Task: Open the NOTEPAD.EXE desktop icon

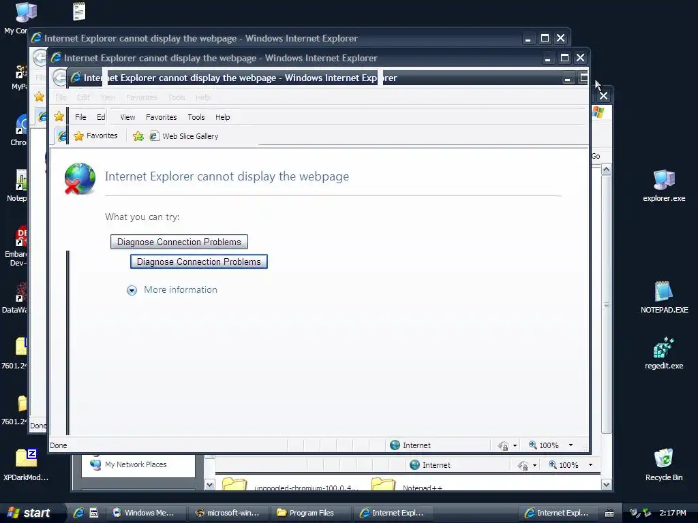Action: click(664, 297)
